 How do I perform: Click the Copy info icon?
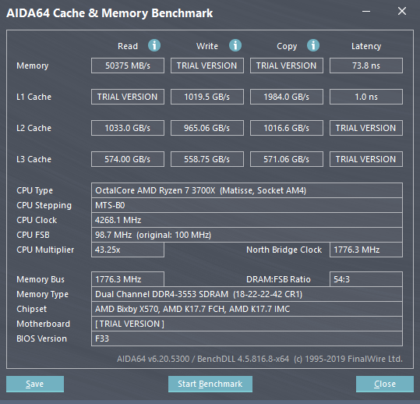(x=313, y=45)
